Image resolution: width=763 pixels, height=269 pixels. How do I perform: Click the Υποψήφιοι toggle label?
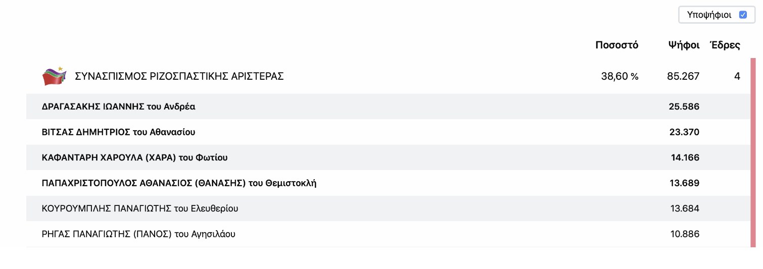pyautogui.click(x=709, y=15)
